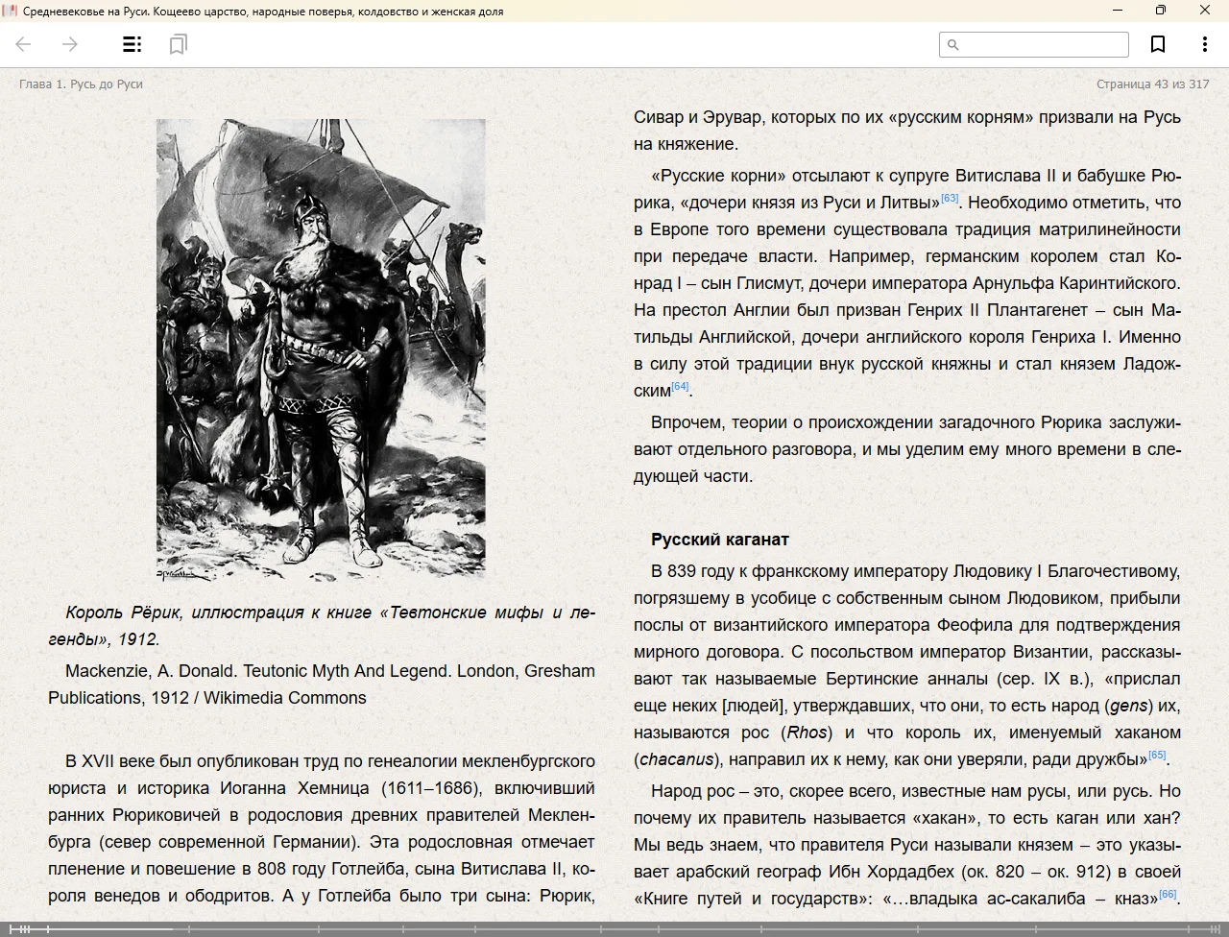This screenshot has width=1229, height=937.
Task: Click inside the search text field
Action: coord(1043,44)
